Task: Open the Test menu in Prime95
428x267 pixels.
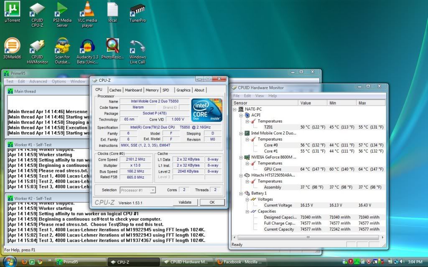Action: point(10,81)
